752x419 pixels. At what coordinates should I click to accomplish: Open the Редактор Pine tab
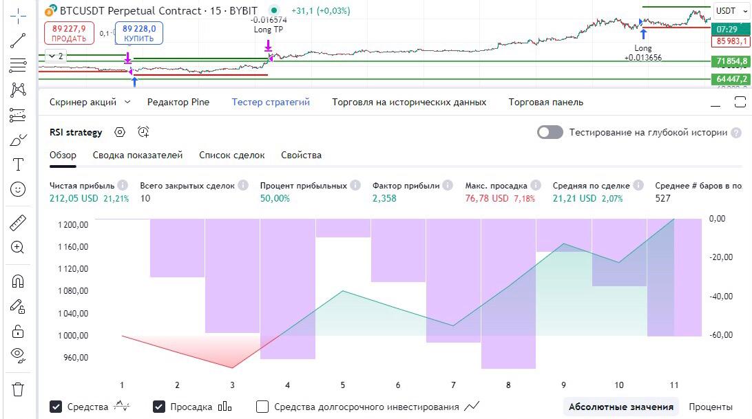(178, 102)
